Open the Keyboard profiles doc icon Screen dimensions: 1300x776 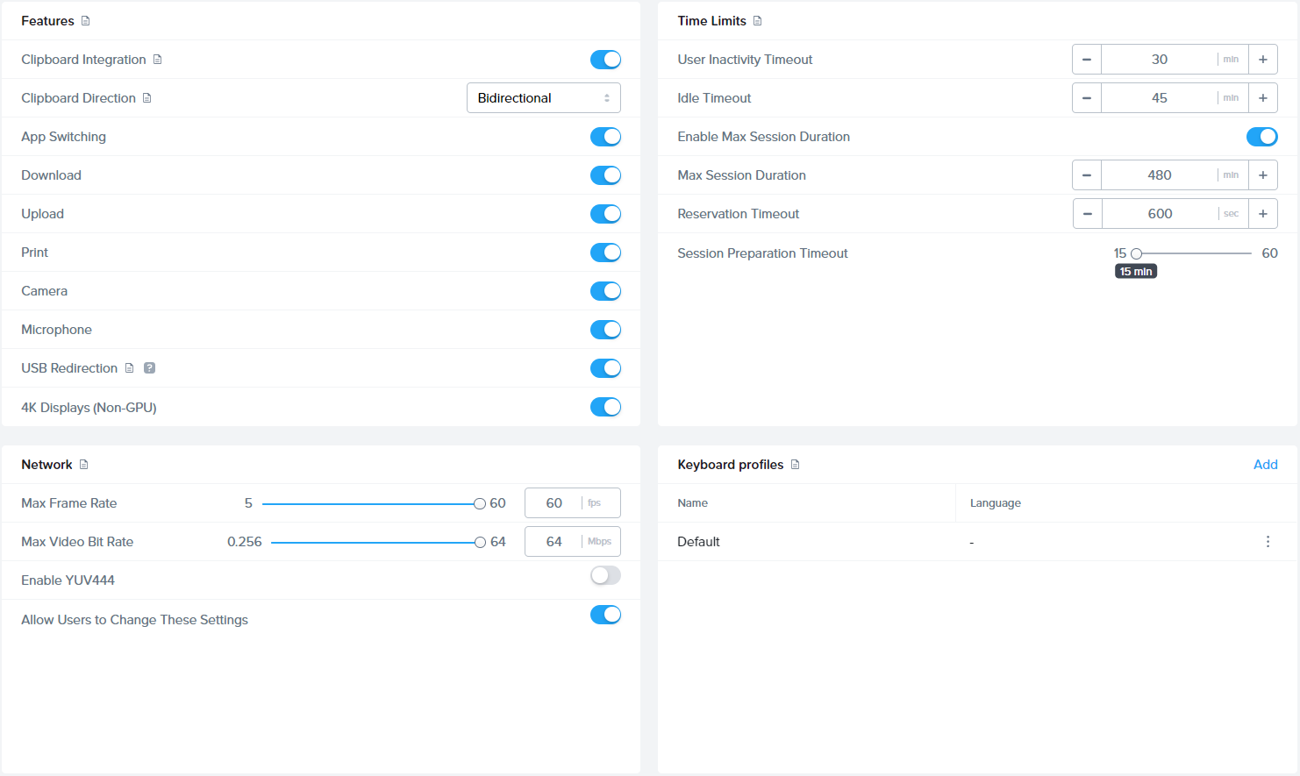tap(796, 465)
